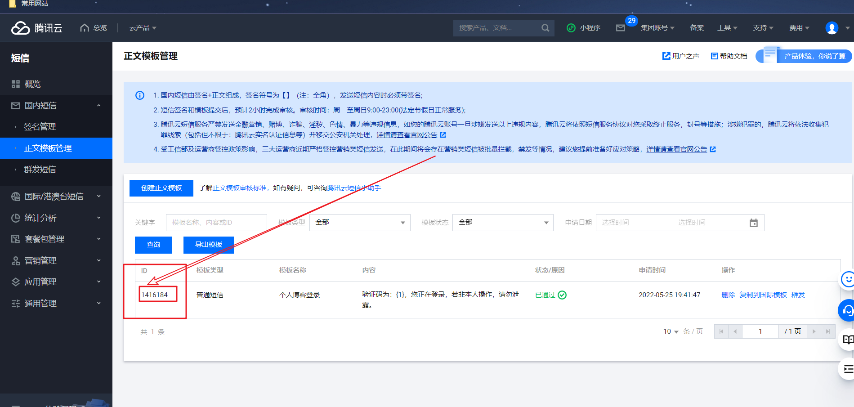Open the 腾讯云短信小助手 link

tap(354, 188)
